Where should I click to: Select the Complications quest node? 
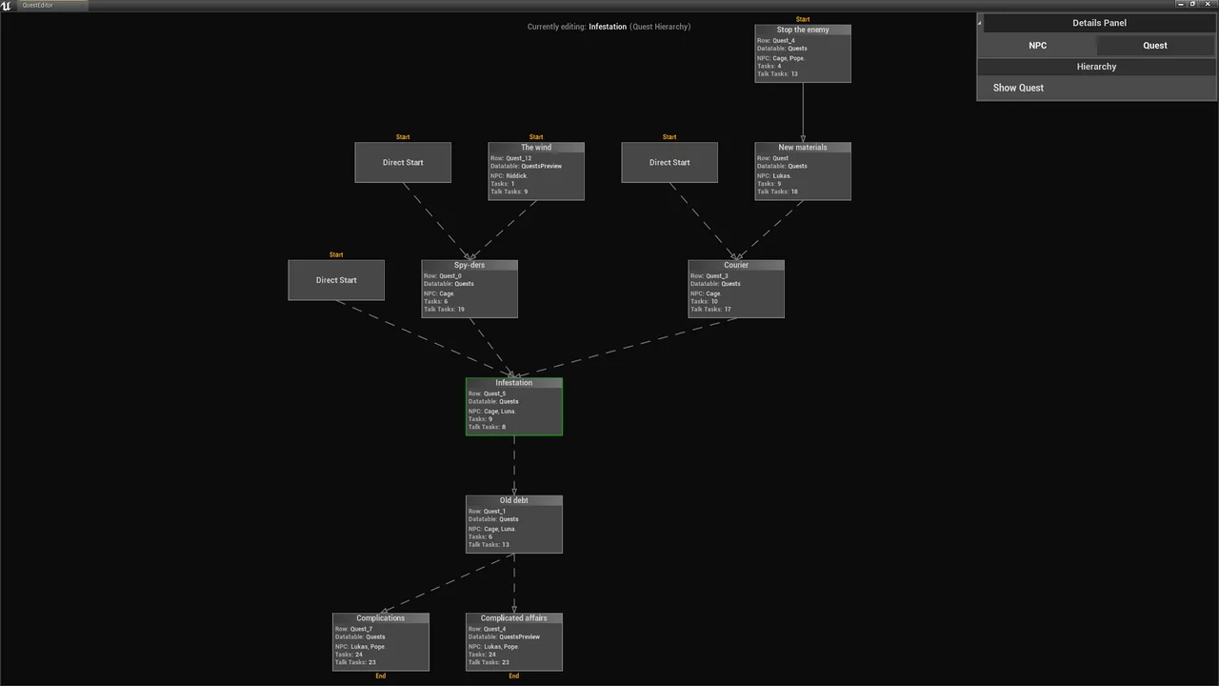tap(380, 642)
